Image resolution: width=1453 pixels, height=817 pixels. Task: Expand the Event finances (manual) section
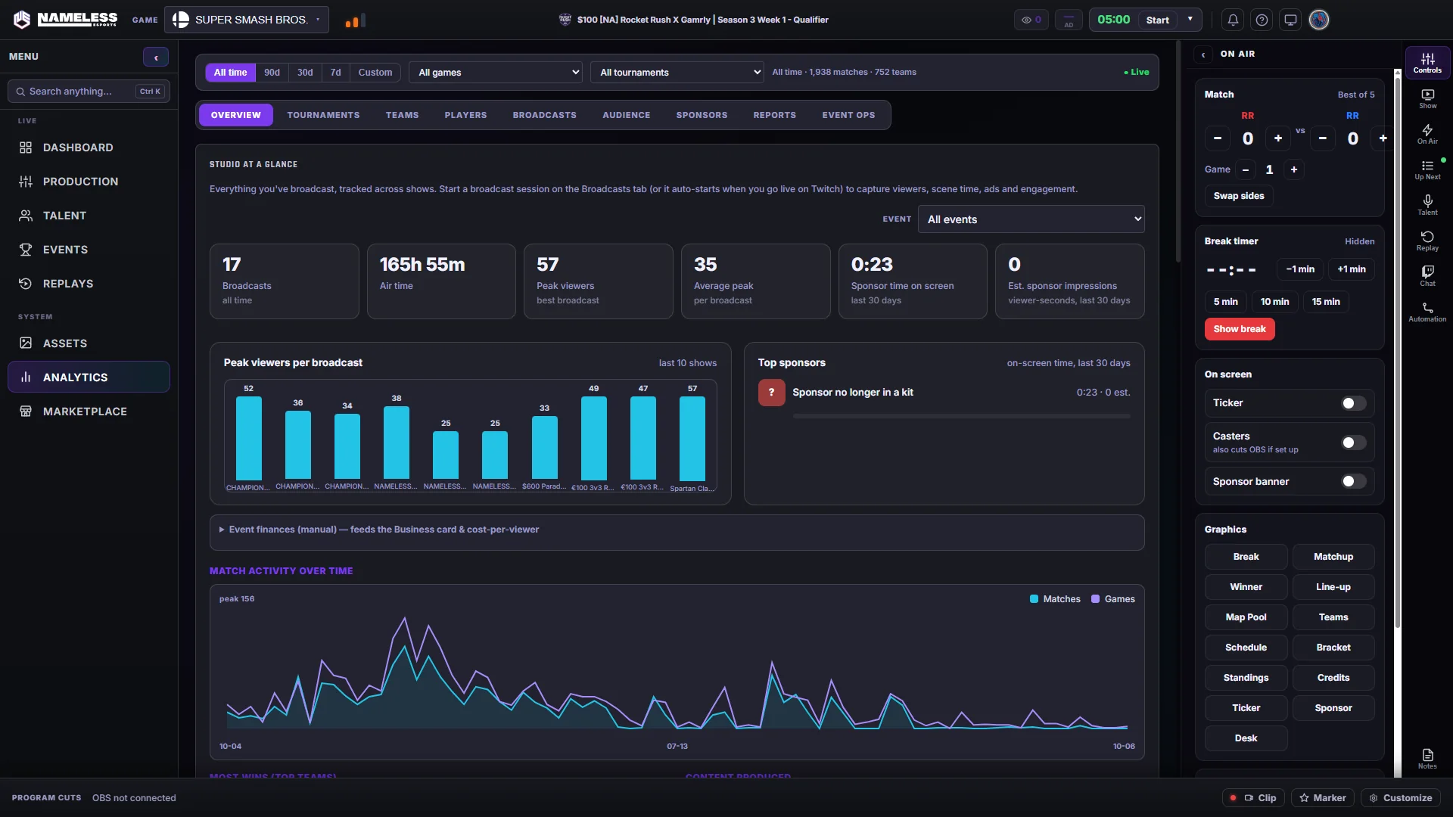point(677,530)
